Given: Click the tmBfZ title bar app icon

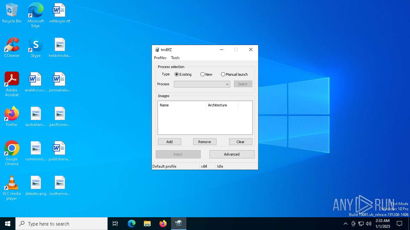Looking at the screenshot, I should [x=157, y=50].
